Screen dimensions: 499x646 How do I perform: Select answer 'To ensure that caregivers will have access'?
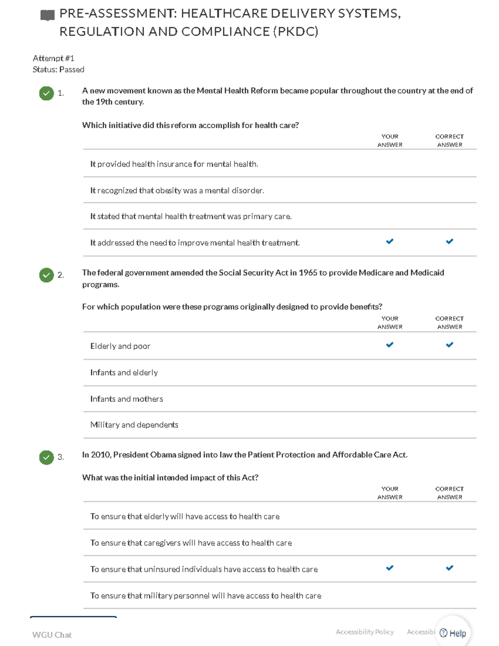280,543
